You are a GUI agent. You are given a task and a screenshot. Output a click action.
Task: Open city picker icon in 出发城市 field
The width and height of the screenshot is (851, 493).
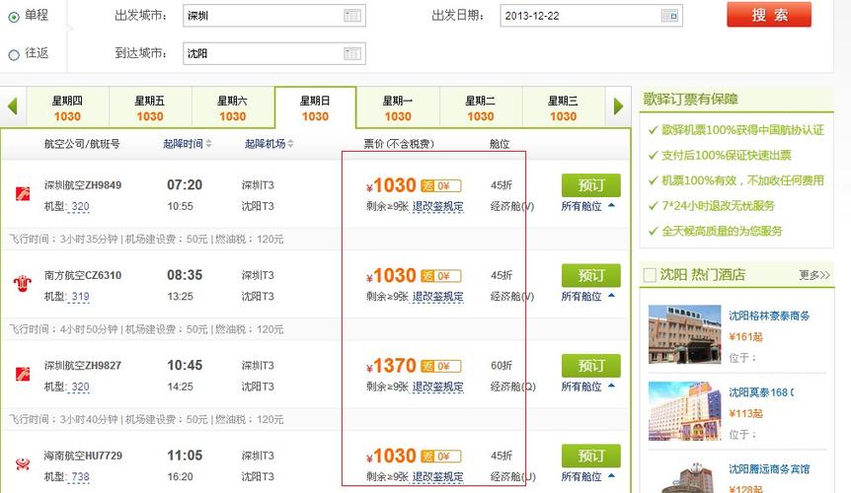point(352,16)
